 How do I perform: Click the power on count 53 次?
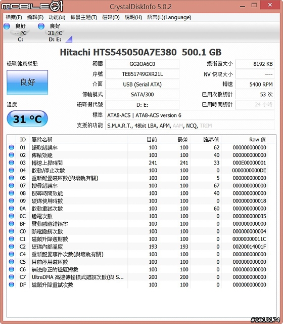point(255,95)
